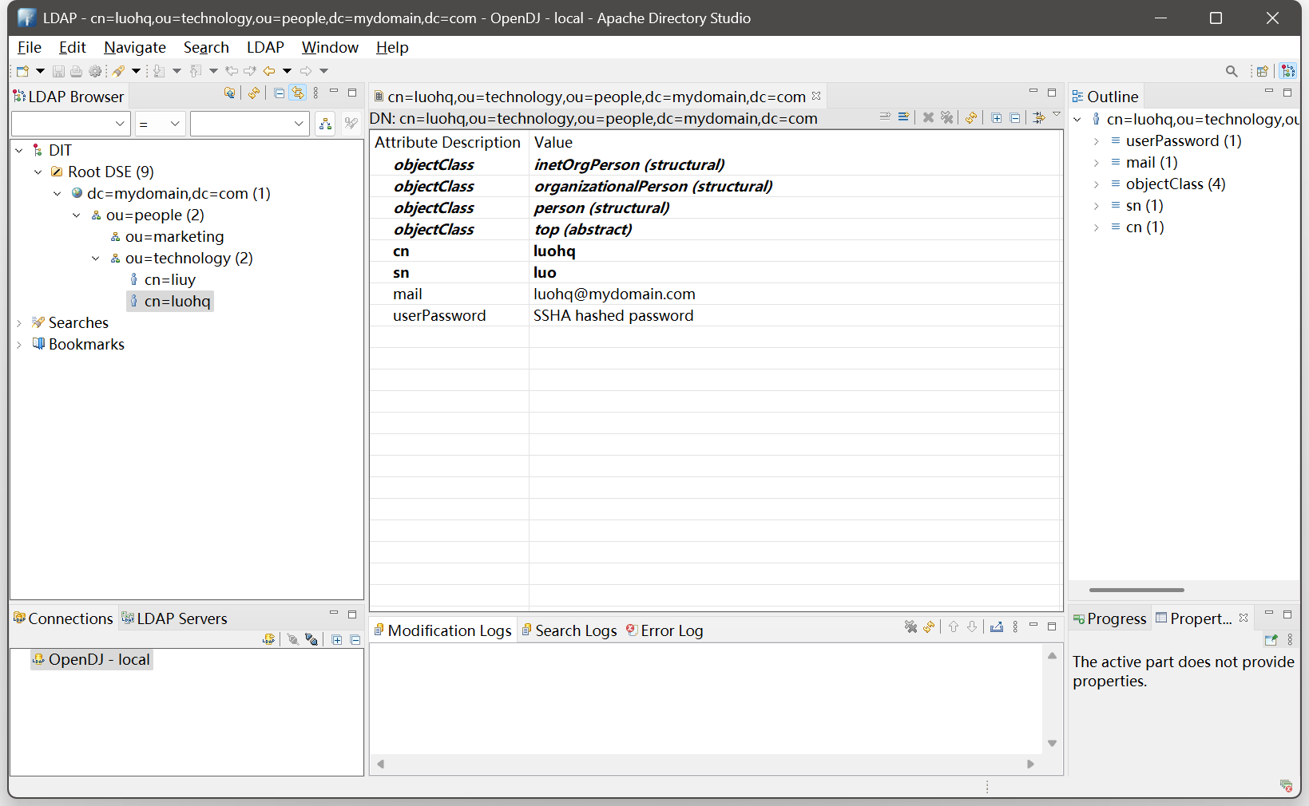
Task: Click Refresh icon in LDAP Browser panel
Action: [x=254, y=93]
